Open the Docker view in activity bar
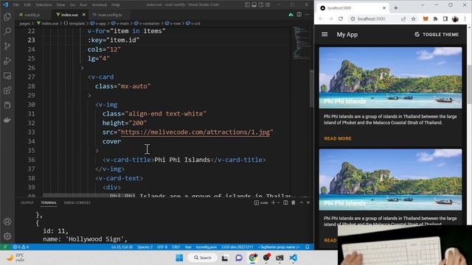Image resolution: width=472 pixels, height=265 pixels. pyautogui.click(x=7, y=120)
